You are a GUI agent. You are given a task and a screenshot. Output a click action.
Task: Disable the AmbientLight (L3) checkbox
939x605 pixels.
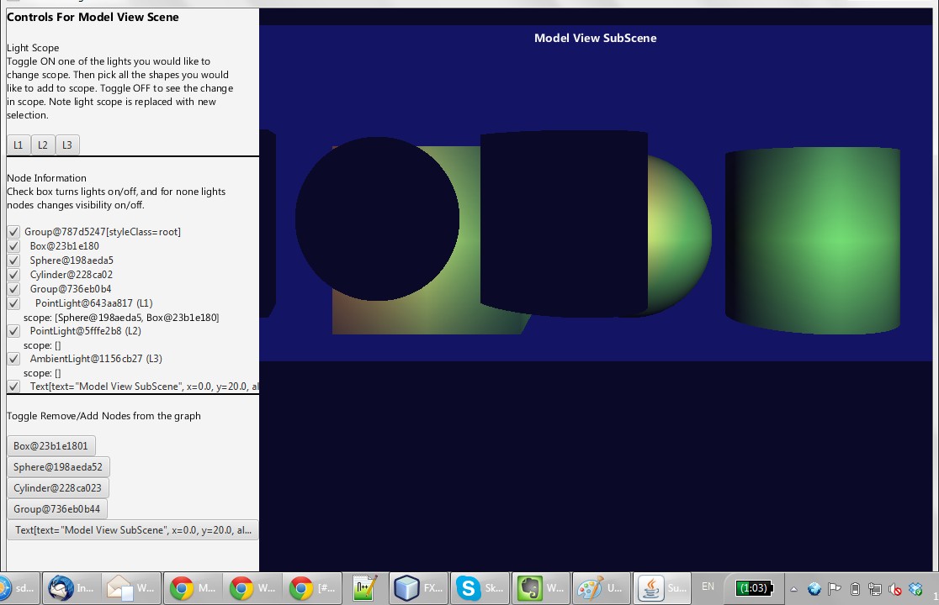(x=13, y=359)
